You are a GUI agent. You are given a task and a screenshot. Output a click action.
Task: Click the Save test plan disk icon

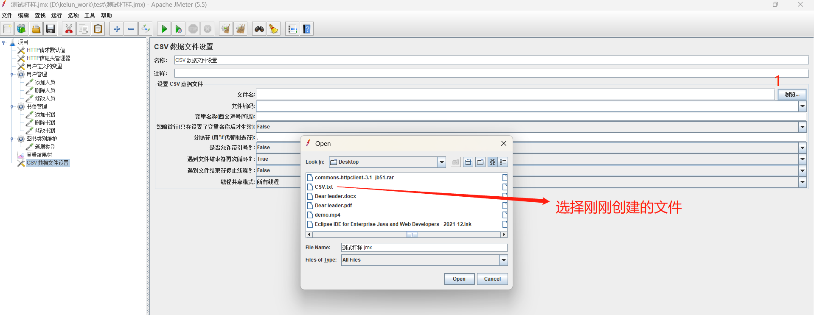point(51,29)
